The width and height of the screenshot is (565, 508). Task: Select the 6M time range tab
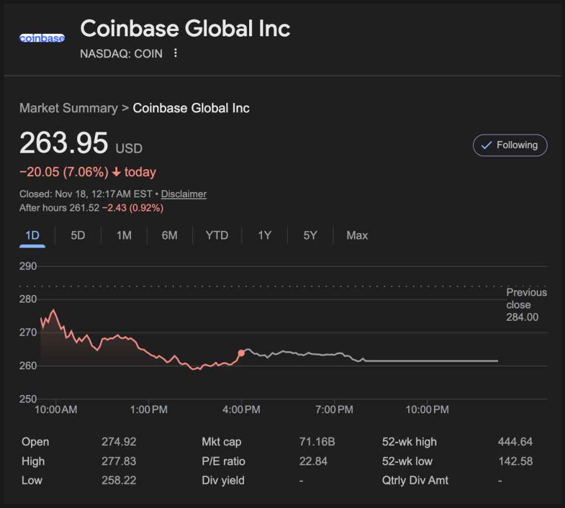point(170,235)
